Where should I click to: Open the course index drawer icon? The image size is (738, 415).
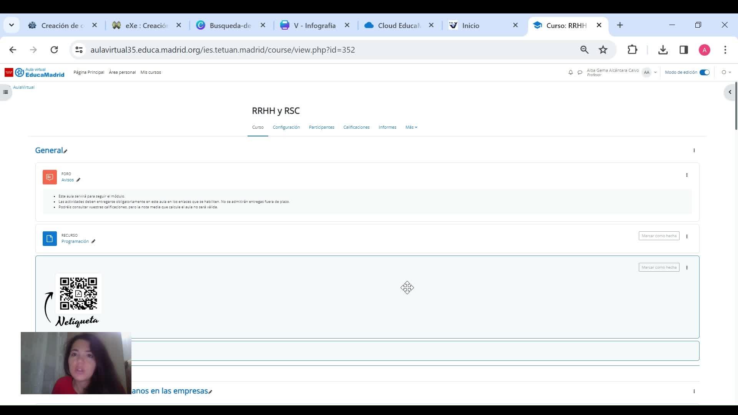pos(5,92)
